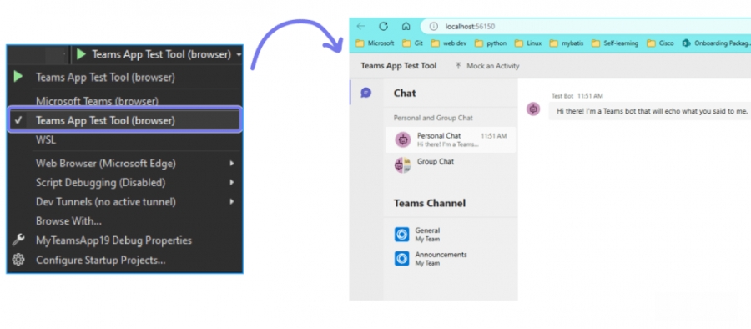
Task: Click the green start debugging play icon
Action: coord(81,54)
